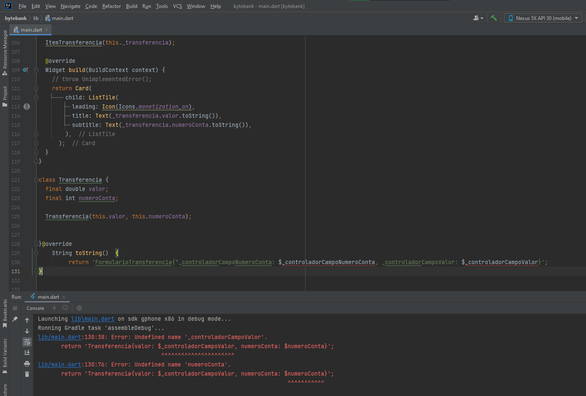The height and width of the screenshot is (396, 586).
Task: Collapse the Transferencia class fold at line 121
Action: [36, 180]
